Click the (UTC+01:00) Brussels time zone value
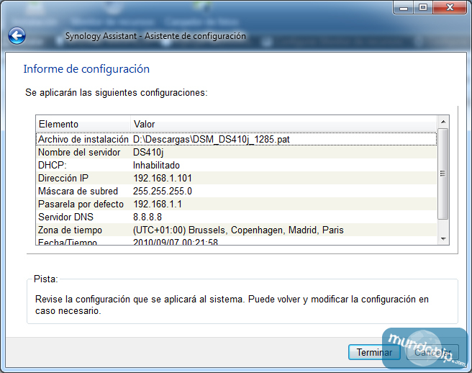This screenshot has height=373, width=472. (x=238, y=230)
